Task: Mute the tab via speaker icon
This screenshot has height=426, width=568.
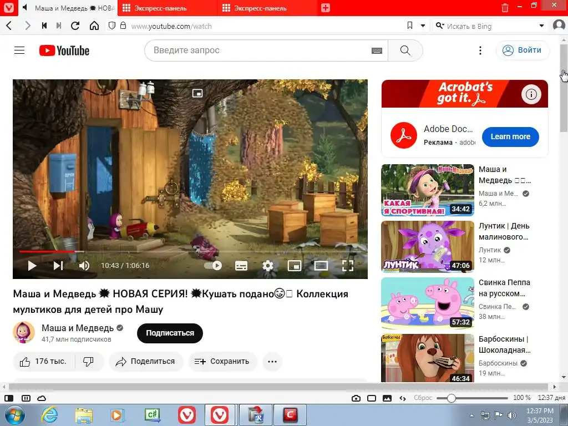Action: pyautogui.click(x=24, y=8)
